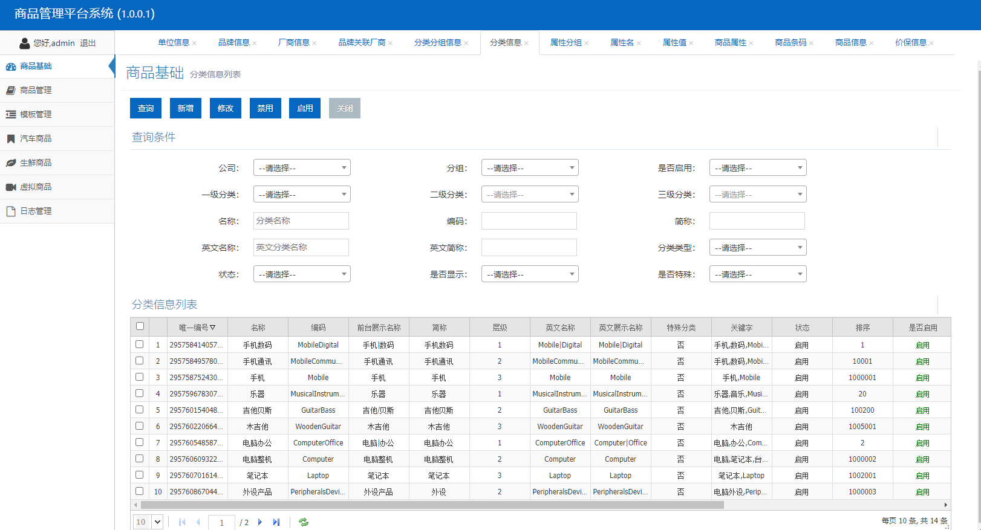This screenshot has width=981, height=530.
Task: Close the 属性值 tab with its x
Action: (x=691, y=43)
